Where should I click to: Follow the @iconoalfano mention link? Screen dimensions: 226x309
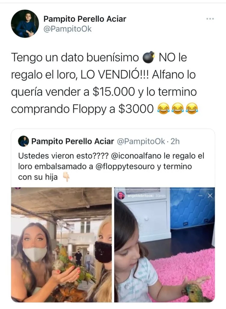tap(137, 156)
